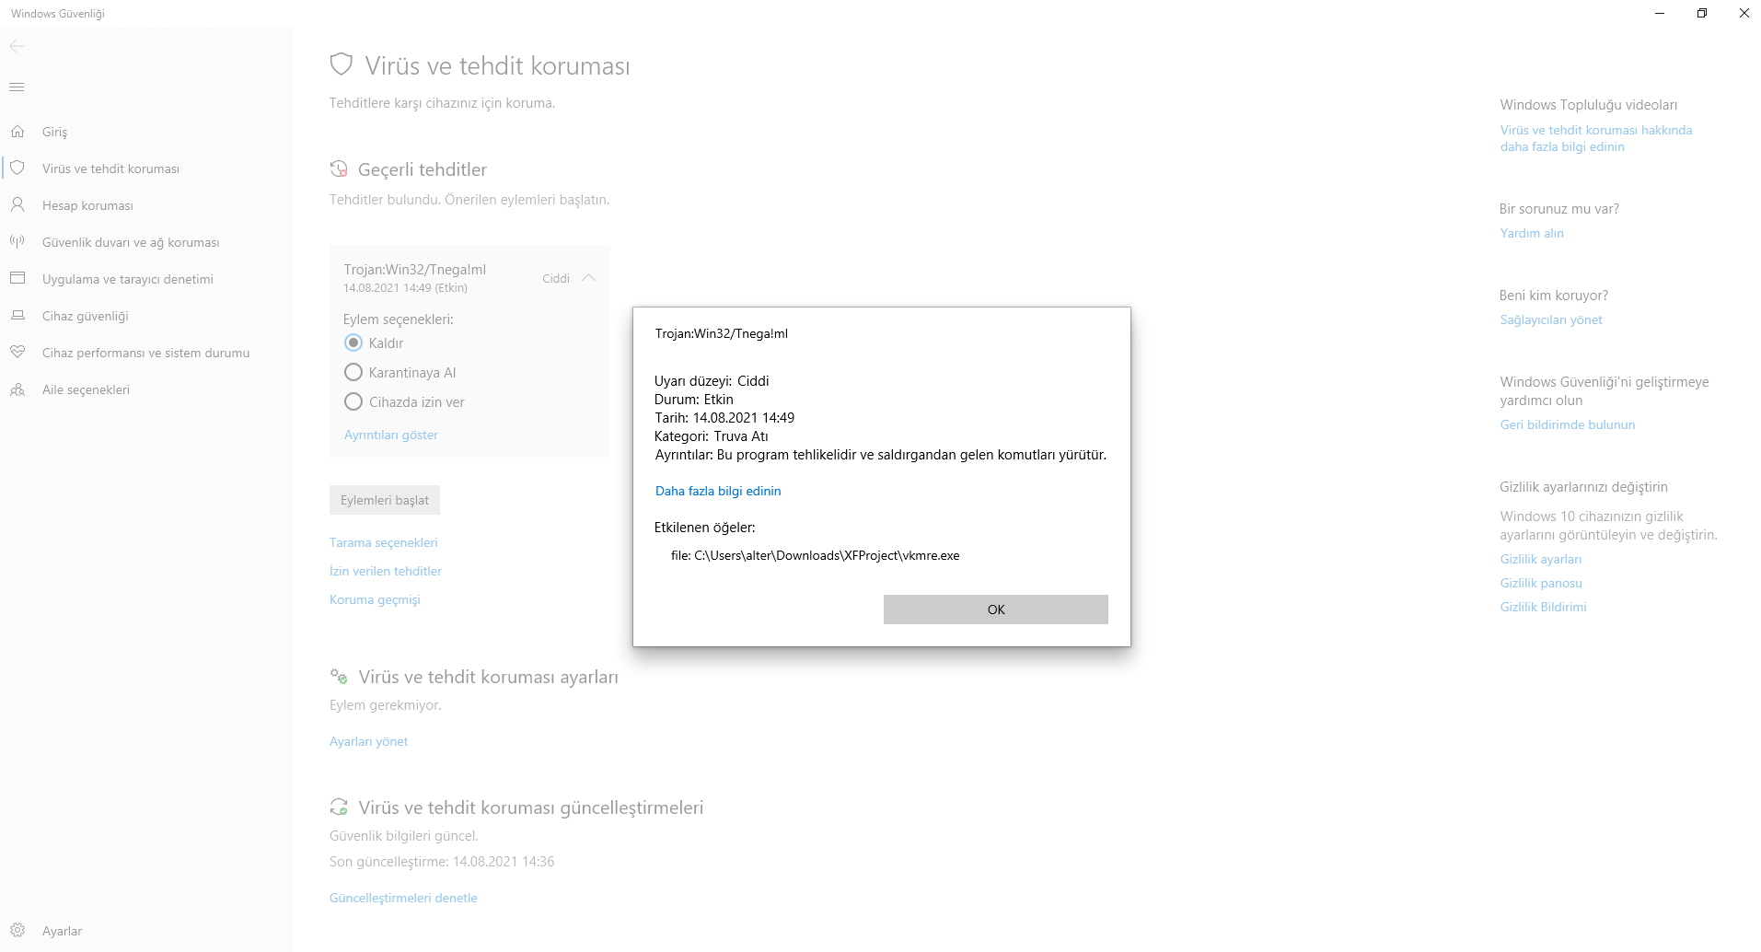
Task: Open Aile seçenekleri section
Action: pos(86,389)
